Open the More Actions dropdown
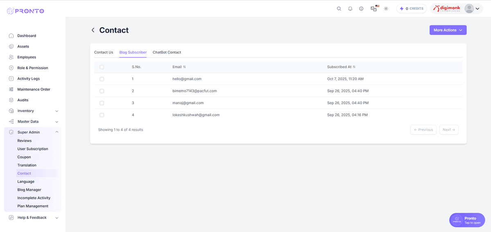 click(x=448, y=30)
